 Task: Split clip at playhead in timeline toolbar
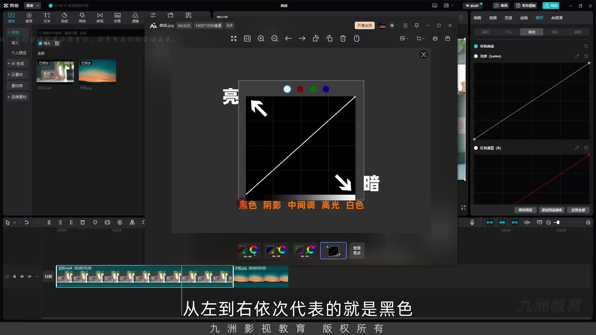click(x=49, y=222)
